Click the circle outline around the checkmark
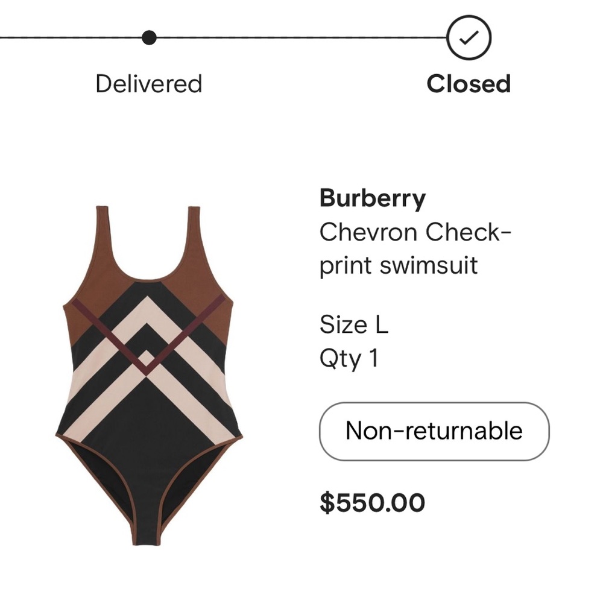603x603 pixels. pos(468,38)
